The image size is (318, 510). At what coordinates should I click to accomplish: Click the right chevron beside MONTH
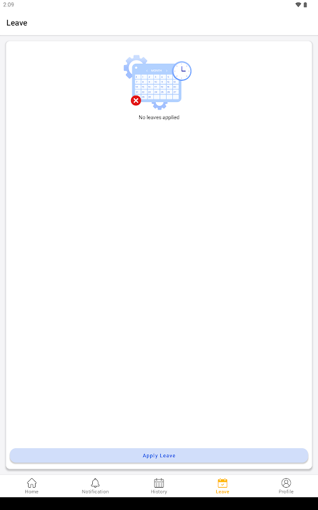pyautogui.click(x=167, y=71)
